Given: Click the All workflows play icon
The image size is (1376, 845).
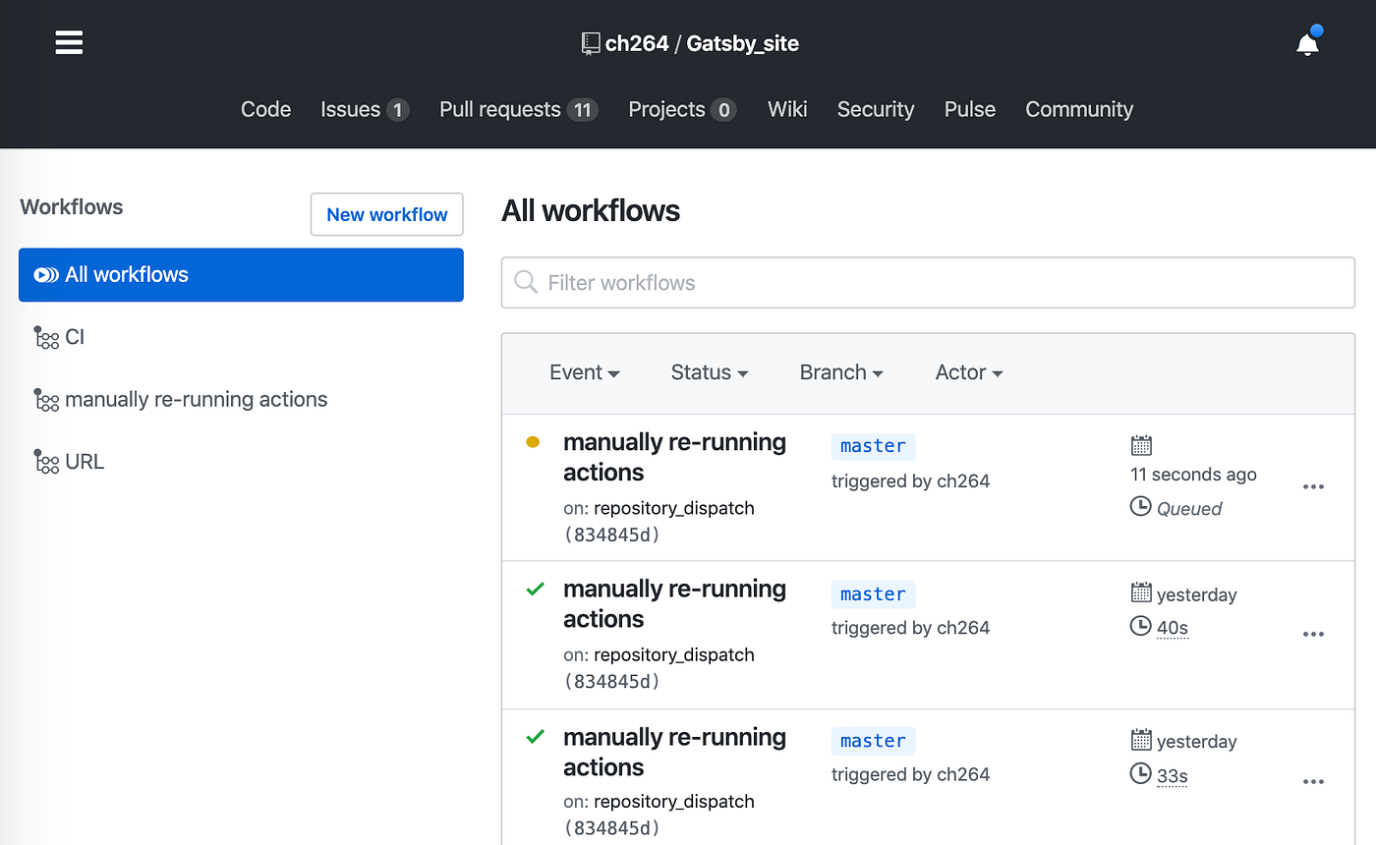Looking at the screenshot, I should [x=46, y=275].
